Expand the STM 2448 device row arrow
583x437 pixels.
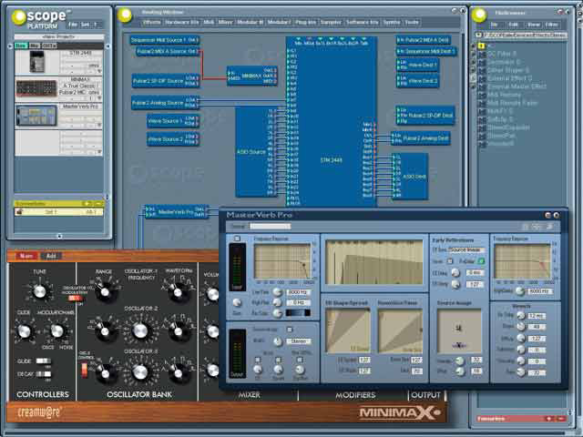click(x=99, y=71)
